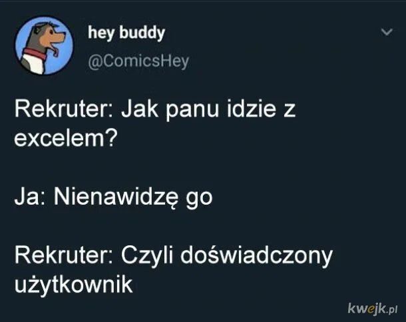Click the word "buddy" in the display name

(x=142, y=33)
